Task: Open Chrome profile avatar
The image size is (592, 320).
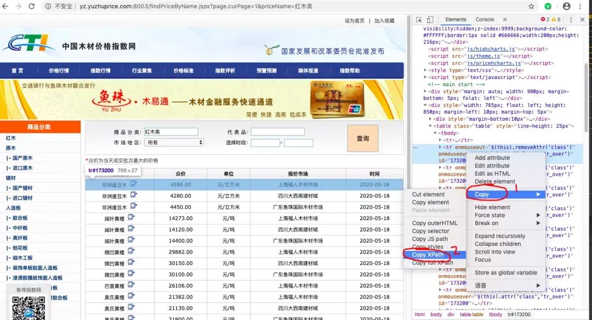Action: (567, 7)
